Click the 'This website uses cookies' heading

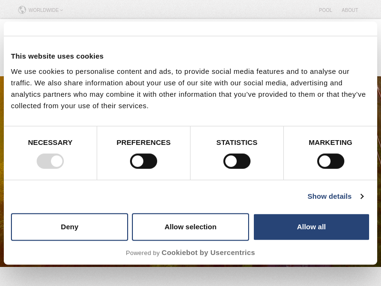[57, 56]
